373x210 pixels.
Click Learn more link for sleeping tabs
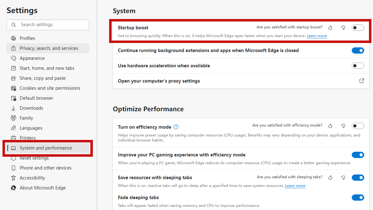tap(295, 186)
